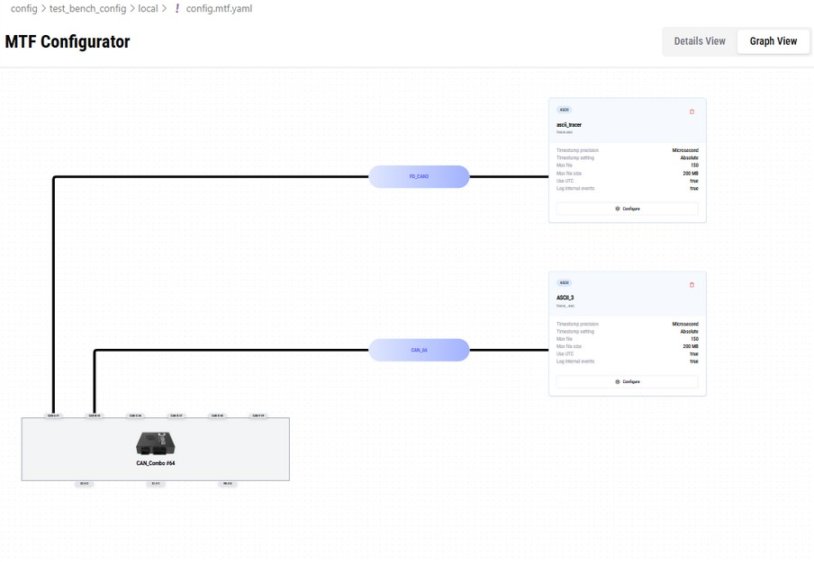The height and width of the screenshot is (562, 814).
Task: Click the ASCII badge on ascii_tracer card
Action: click(565, 111)
